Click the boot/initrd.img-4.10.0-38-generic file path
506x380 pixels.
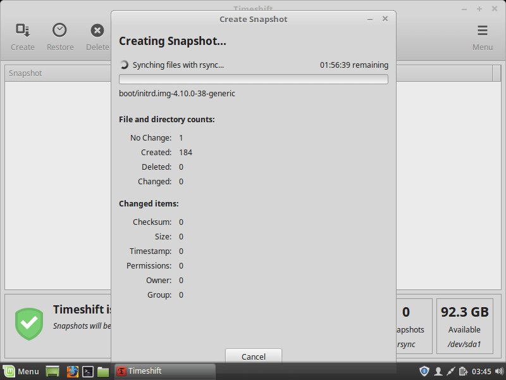tap(177, 94)
